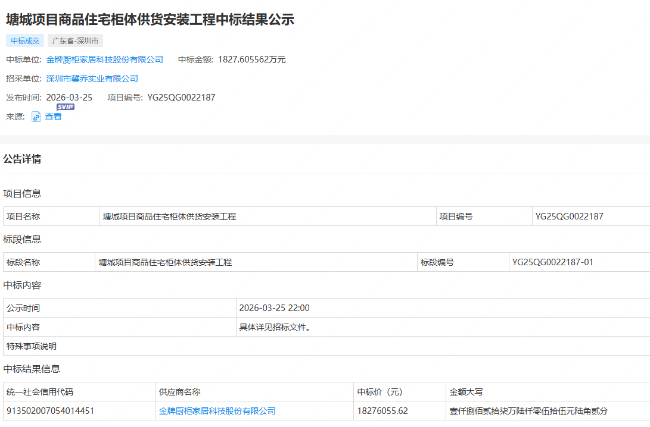Click section number YG25QG0022187-01 cell

click(553, 262)
